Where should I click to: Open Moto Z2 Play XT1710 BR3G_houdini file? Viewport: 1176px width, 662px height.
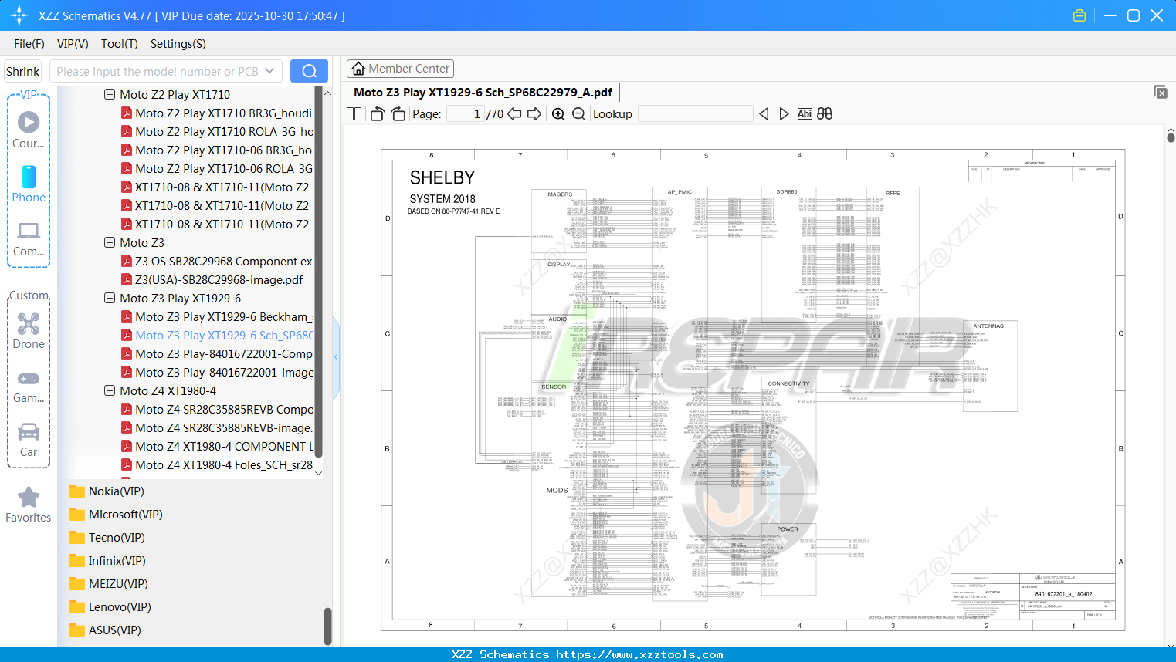[x=217, y=113]
